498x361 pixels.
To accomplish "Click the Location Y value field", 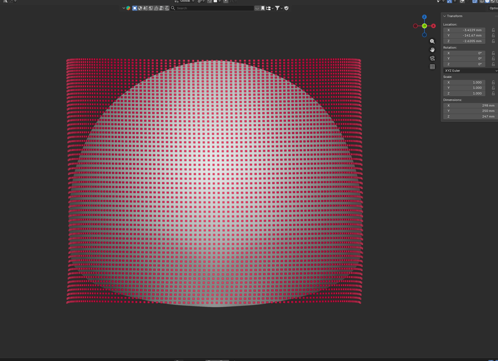I will (464, 35).
